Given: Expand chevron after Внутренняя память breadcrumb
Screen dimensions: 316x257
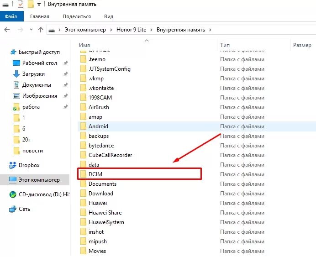Looking at the screenshot, I should point(210,30).
